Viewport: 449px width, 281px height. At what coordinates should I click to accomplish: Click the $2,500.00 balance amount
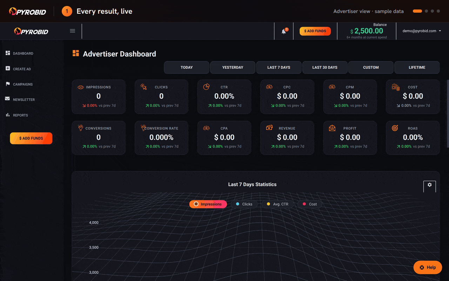pos(367,31)
